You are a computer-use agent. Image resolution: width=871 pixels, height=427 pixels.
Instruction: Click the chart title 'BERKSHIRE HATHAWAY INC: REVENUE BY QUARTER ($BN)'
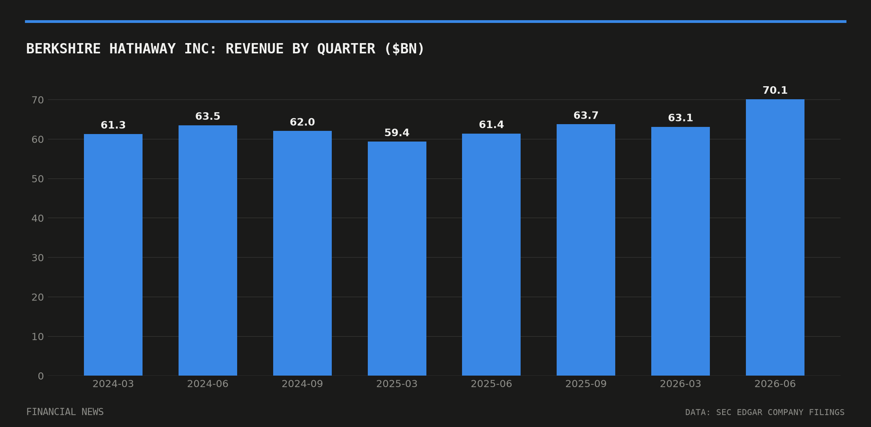[225, 49]
